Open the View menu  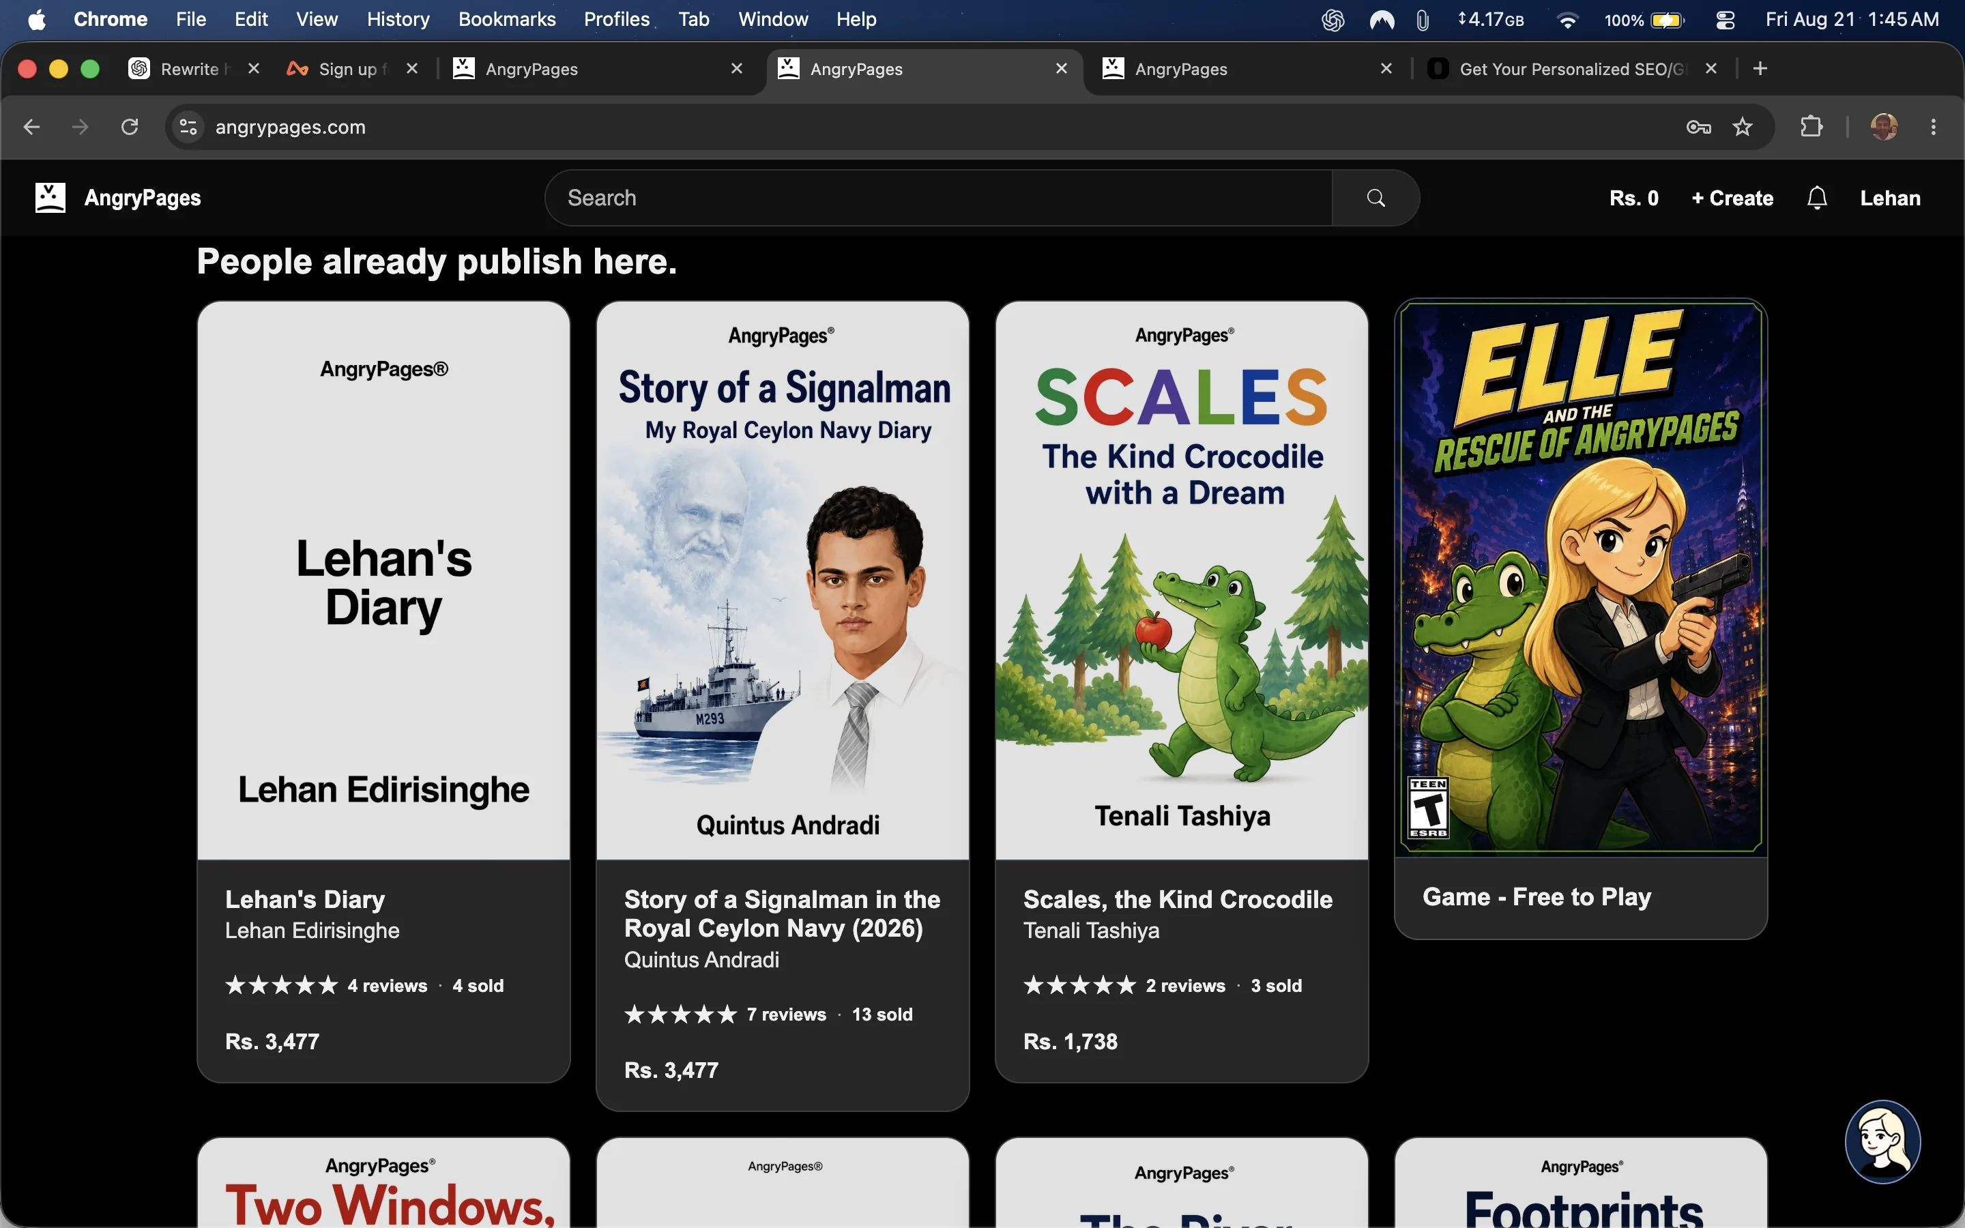tap(317, 20)
